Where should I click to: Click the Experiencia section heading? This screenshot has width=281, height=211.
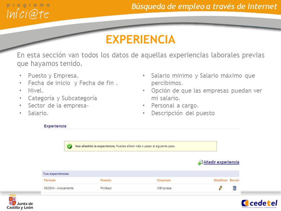coord(55,126)
